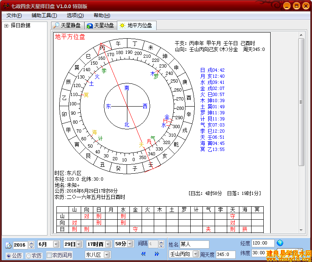Click the 守 cell in 日 row
The image size is (312, 262).
pyautogui.click(x=135, y=229)
